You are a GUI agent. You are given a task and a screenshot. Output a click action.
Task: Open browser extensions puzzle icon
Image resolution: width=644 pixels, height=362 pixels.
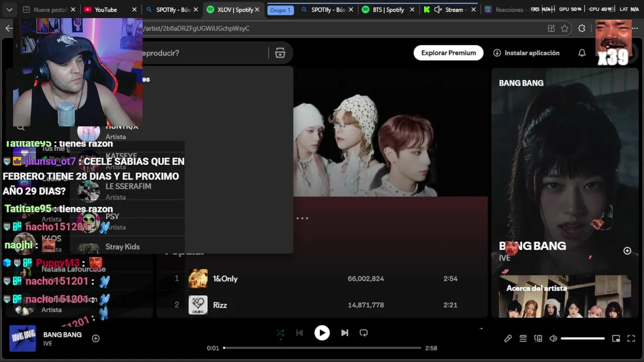point(582,29)
